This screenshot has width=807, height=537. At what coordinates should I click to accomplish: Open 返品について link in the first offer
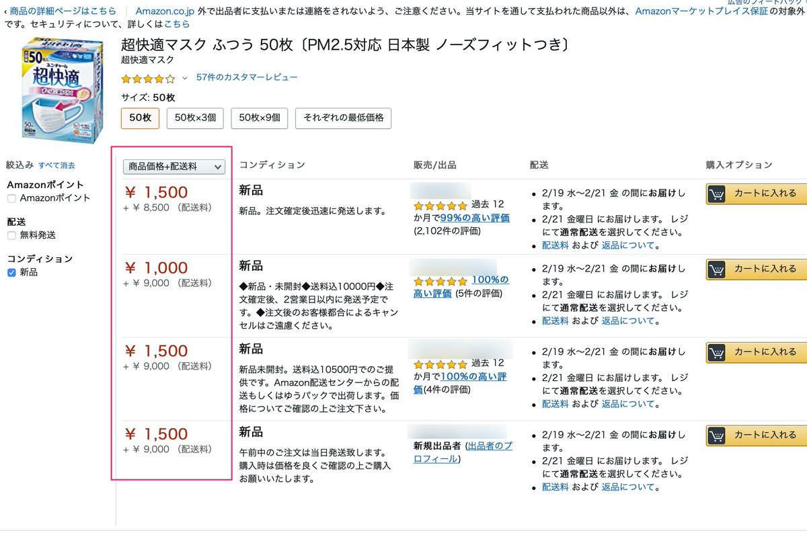click(628, 245)
